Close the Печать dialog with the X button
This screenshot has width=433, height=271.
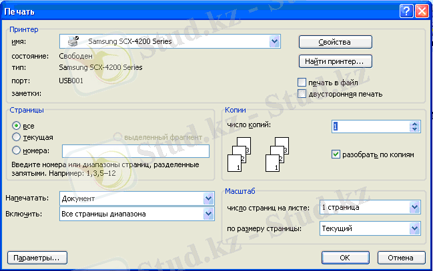point(421,11)
